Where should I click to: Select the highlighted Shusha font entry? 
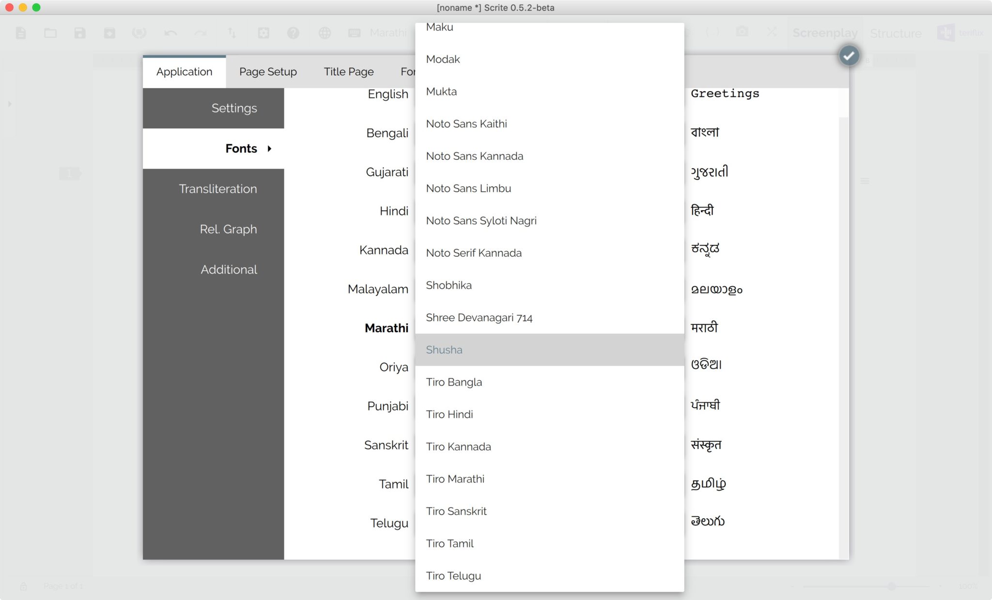(444, 350)
